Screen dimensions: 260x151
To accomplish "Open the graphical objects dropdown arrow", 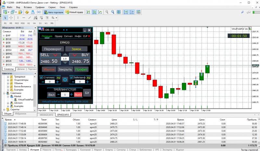I will tap(56, 18).
